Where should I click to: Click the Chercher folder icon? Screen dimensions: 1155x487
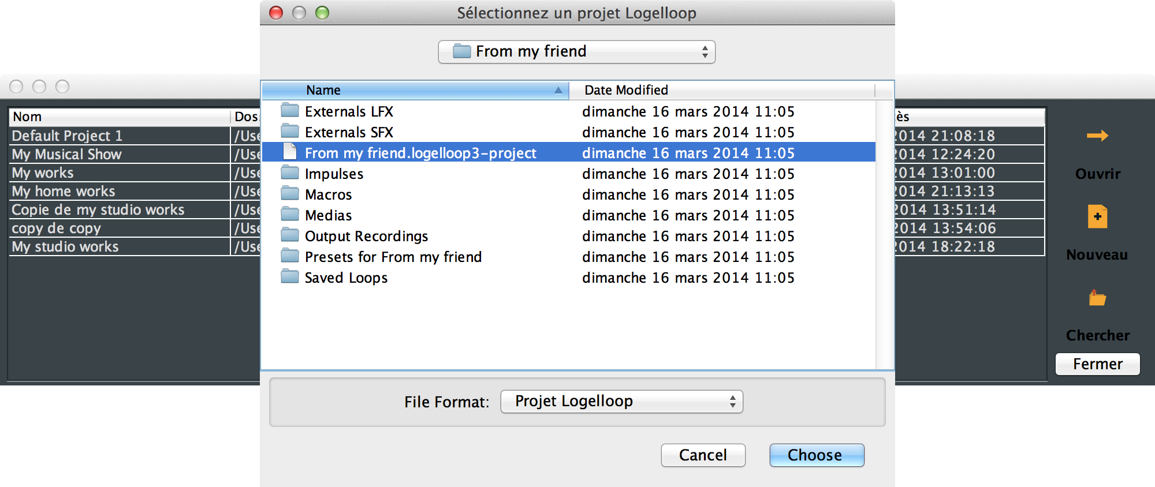click(x=1097, y=298)
